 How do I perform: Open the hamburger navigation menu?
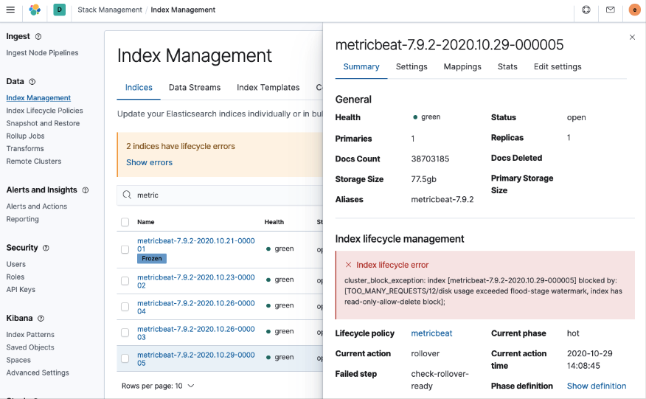click(x=10, y=10)
